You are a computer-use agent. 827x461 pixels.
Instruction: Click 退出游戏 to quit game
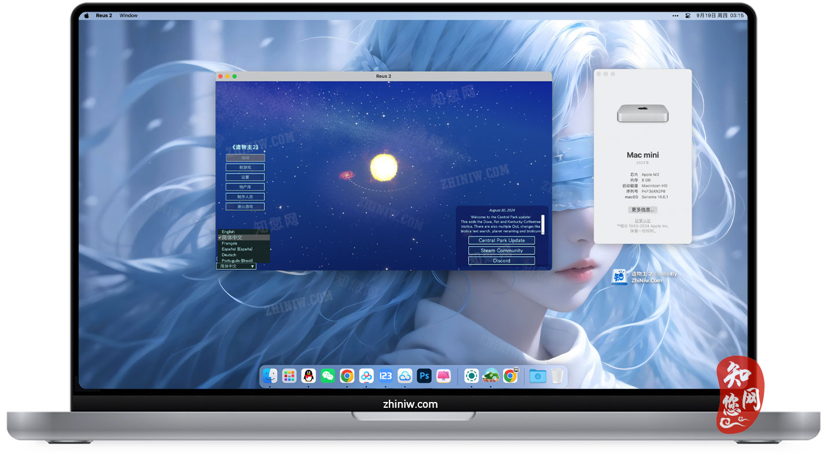pos(245,206)
